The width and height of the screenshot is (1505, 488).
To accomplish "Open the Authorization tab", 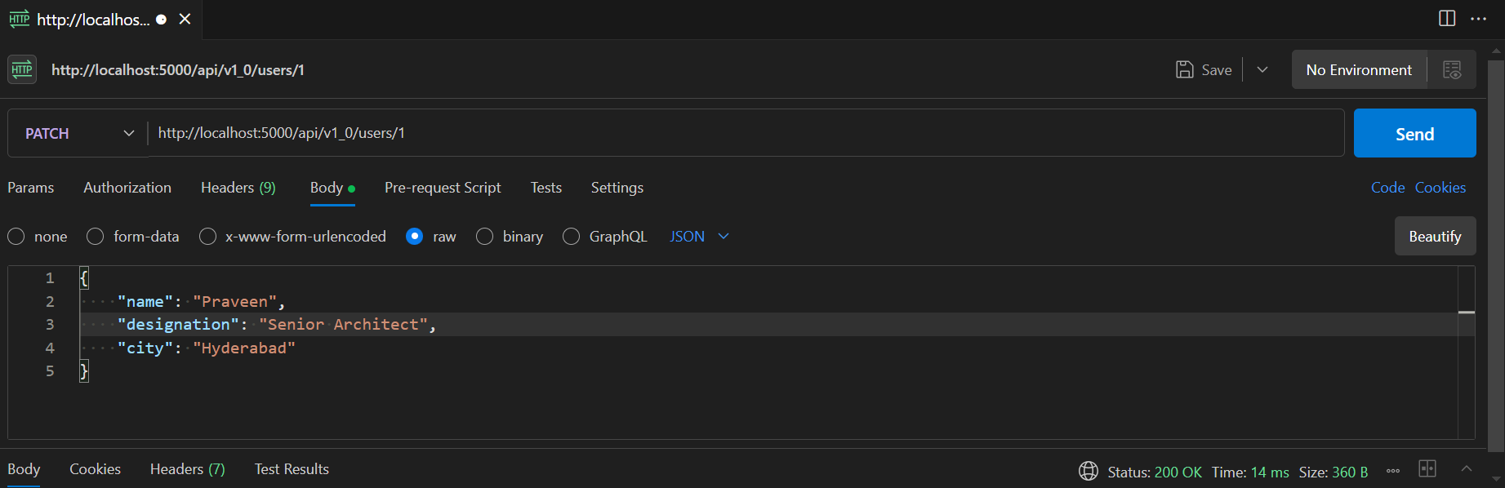I will pos(127,188).
